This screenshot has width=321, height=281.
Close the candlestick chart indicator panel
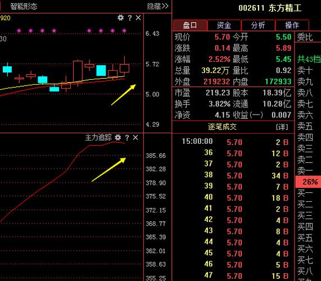coord(138,18)
